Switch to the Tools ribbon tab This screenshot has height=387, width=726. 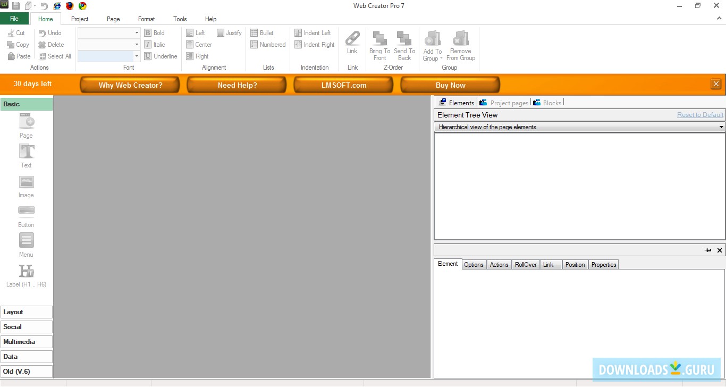click(180, 19)
